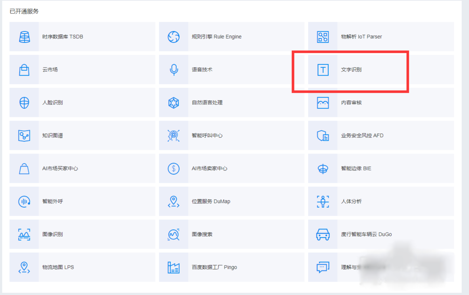Click the 云市场 shopping bag icon
469x295 pixels.
[x=24, y=70]
